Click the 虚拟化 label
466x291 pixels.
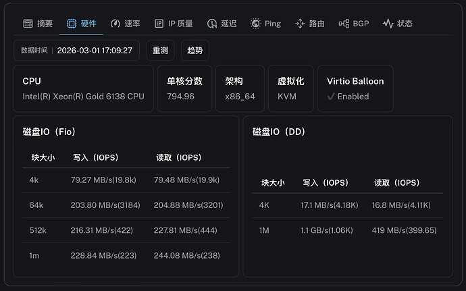291,81
